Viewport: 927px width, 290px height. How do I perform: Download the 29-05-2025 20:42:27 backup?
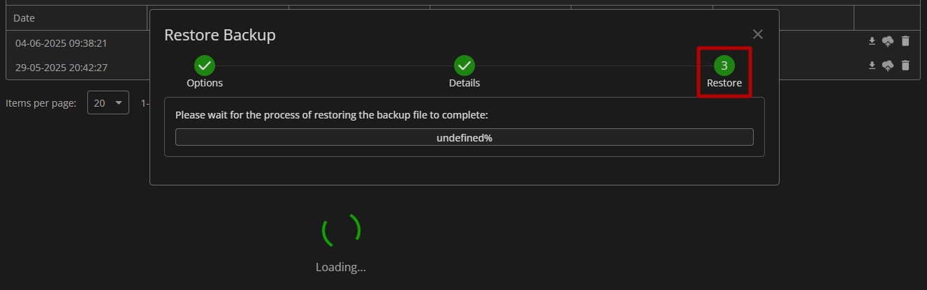(x=872, y=66)
